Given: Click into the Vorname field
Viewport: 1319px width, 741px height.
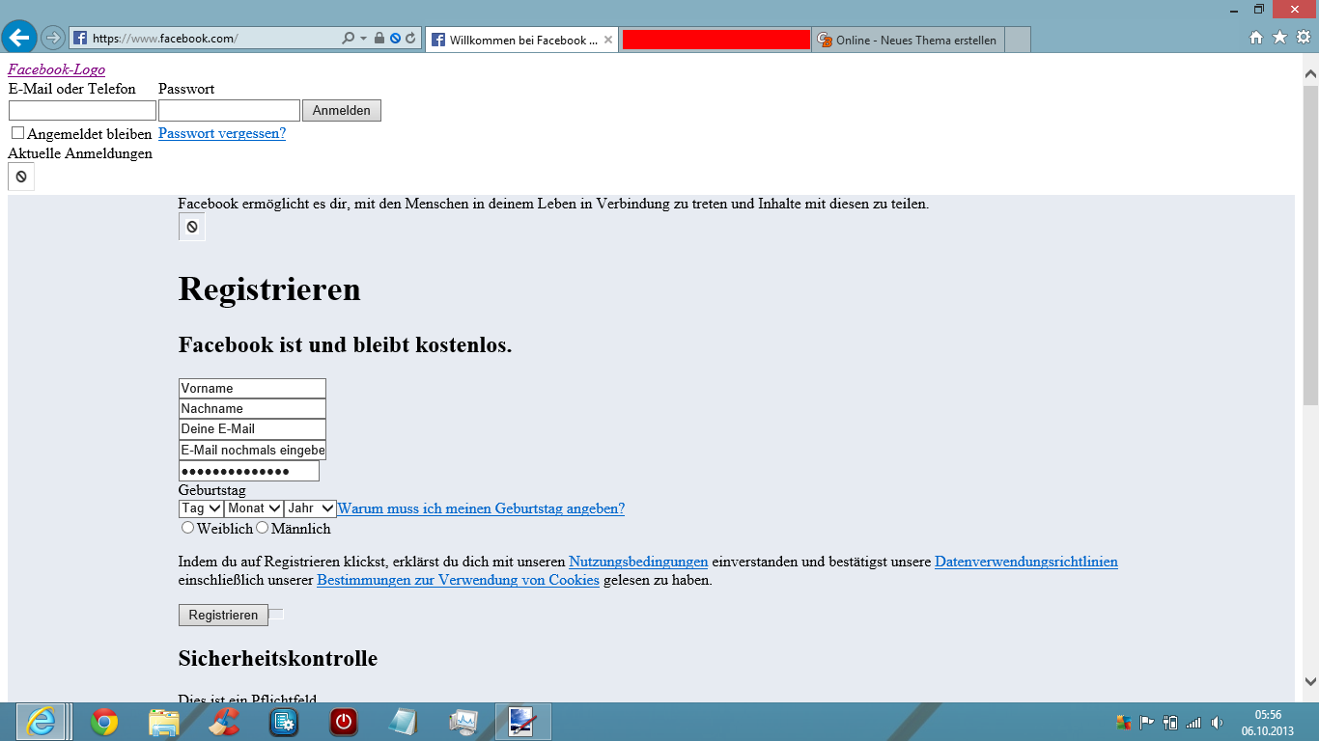Looking at the screenshot, I should coord(252,389).
